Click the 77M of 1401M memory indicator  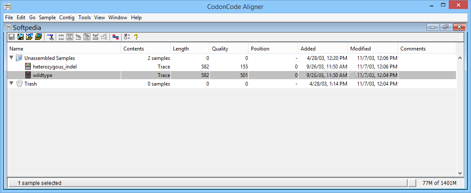(x=439, y=183)
